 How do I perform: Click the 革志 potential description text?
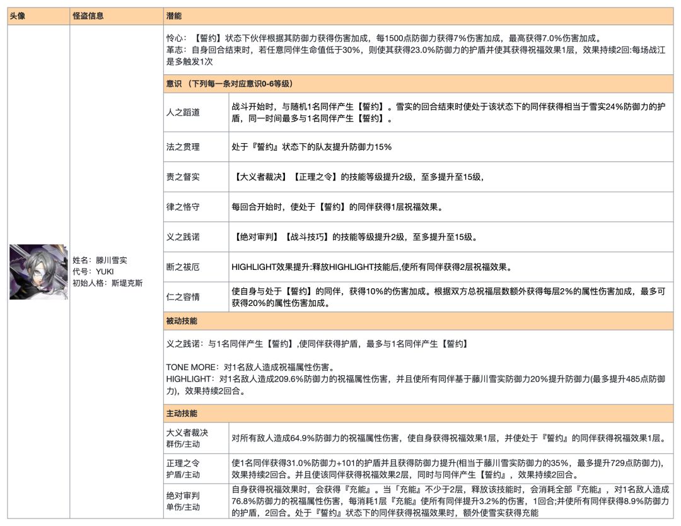click(416, 56)
